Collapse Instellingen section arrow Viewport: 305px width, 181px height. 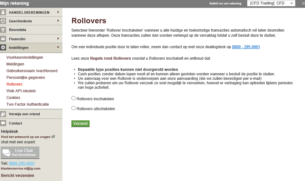[x=58, y=47]
